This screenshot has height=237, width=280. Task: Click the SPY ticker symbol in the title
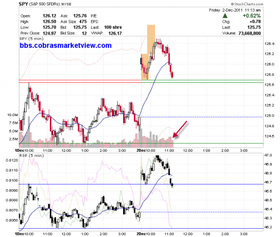23,4
